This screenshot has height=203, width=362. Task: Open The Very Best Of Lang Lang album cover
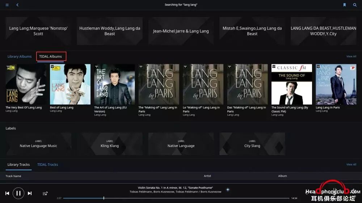26,84
